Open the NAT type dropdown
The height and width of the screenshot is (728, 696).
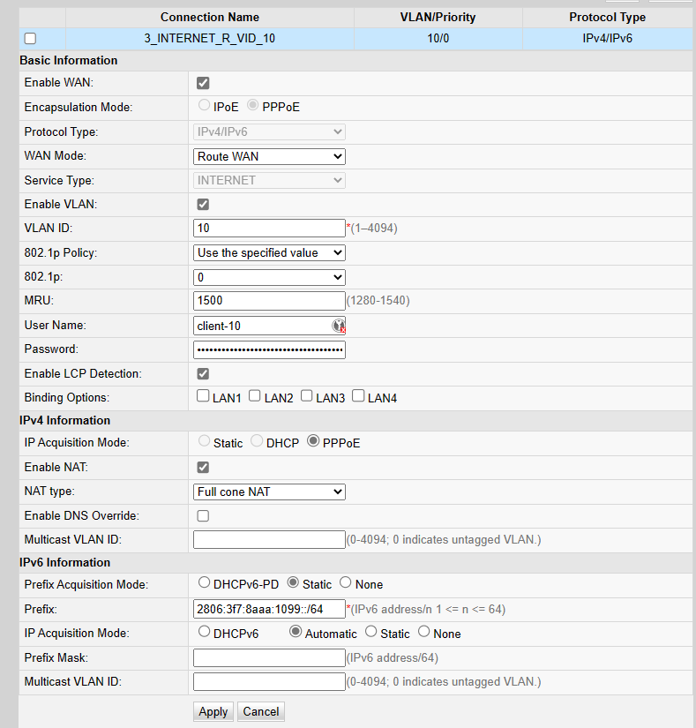coord(269,492)
